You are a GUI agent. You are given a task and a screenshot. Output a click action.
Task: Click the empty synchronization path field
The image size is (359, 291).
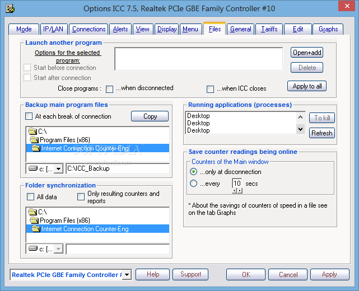[x=118, y=249]
